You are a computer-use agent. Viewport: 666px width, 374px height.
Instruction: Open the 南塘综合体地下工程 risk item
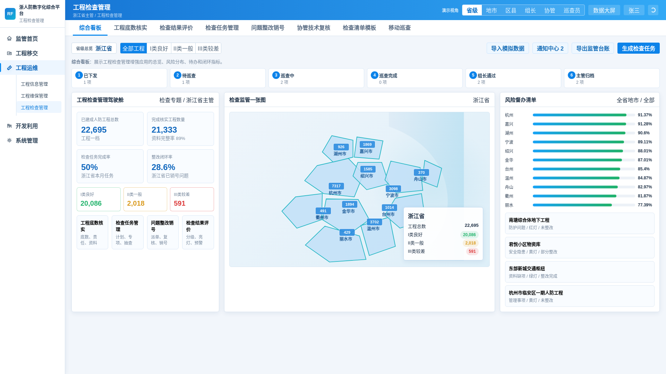pyautogui.click(x=579, y=223)
